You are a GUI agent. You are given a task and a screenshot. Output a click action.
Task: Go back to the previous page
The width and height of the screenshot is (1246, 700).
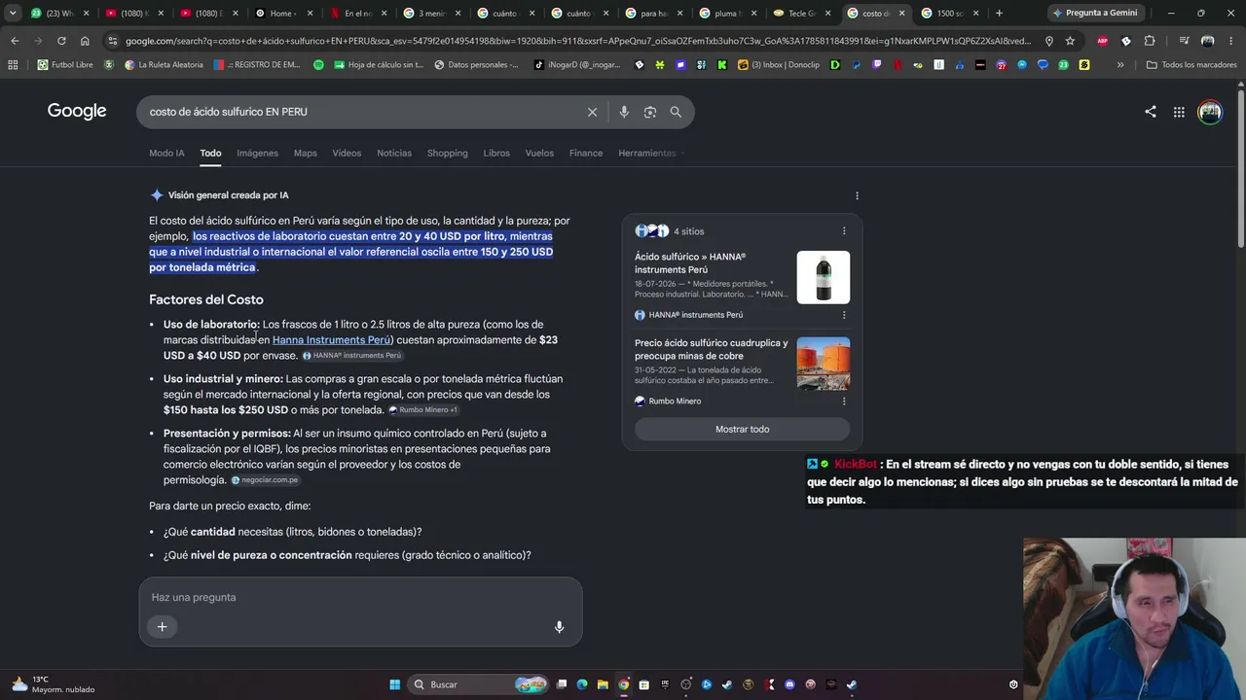click(15, 41)
